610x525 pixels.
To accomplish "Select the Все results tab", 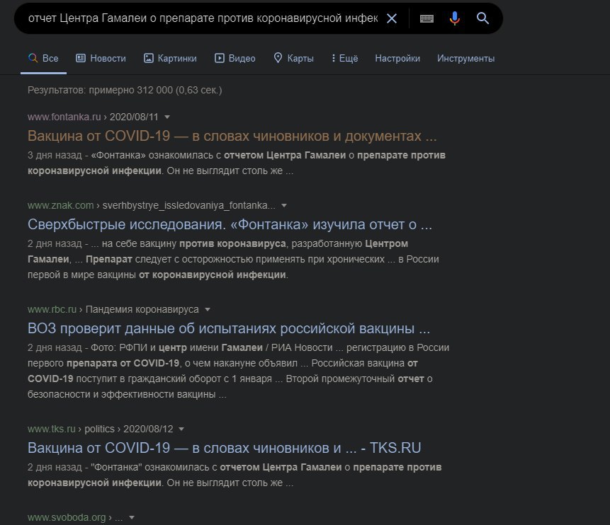I will tap(44, 58).
